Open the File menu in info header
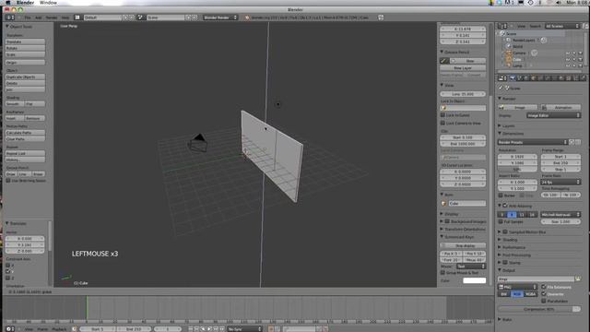The width and height of the screenshot is (590, 332). click(28, 18)
